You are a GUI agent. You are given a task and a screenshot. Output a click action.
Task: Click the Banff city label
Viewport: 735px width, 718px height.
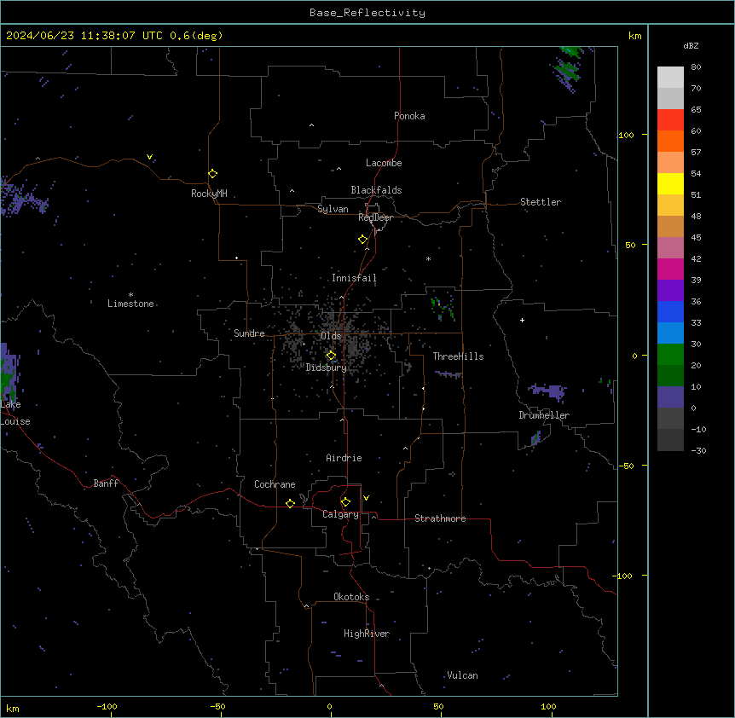click(x=106, y=483)
